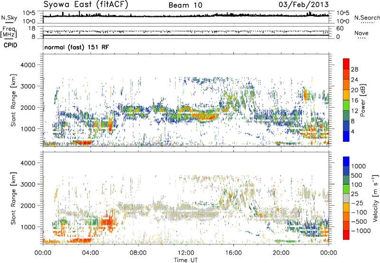Click the 'N.Search' legend label
The image size is (380, 263).
pyautogui.click(x=367, y=18)
